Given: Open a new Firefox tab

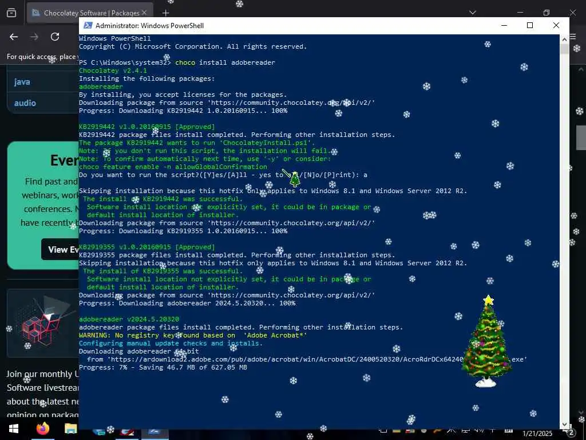Looking at the screenshot, I should coord(165,13).
